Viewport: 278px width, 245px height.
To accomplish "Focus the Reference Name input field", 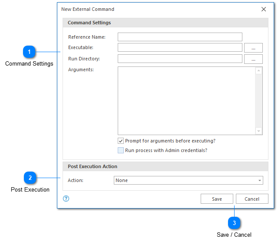I will (180, 37).
